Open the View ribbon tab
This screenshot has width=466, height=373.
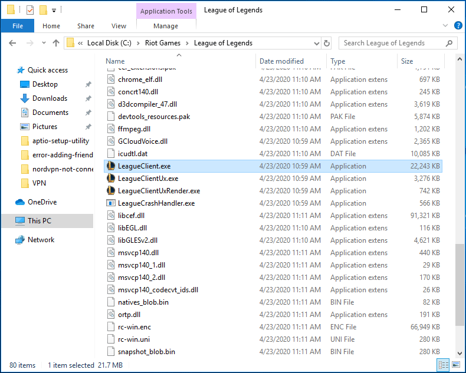119,26
